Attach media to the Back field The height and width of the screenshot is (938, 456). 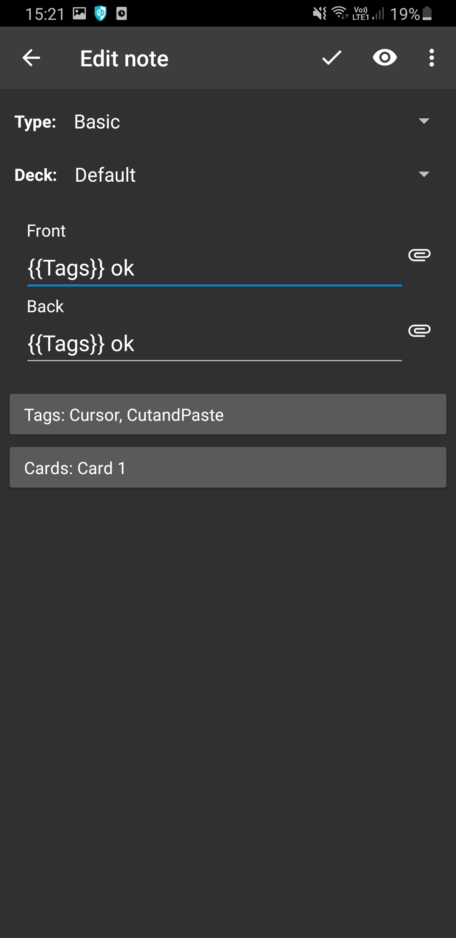tap(419, 330)
